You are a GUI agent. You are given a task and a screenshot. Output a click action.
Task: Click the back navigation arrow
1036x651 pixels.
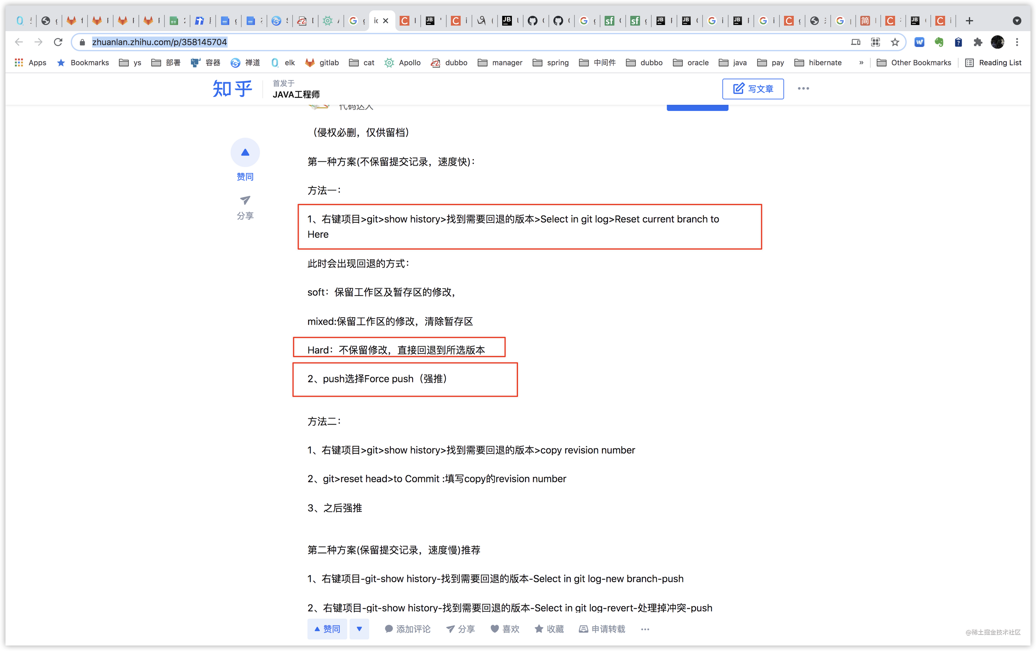point(18,42)
